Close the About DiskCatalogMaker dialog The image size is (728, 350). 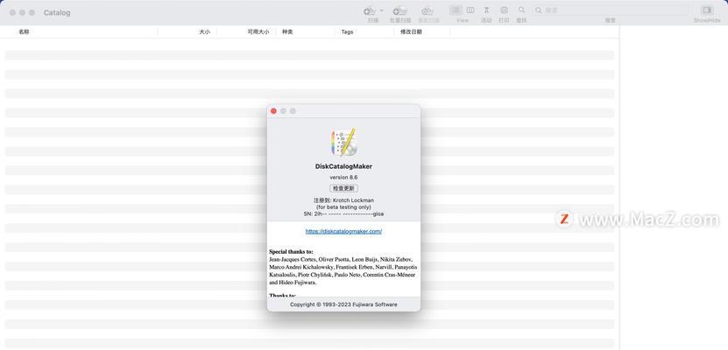(273, 111)
